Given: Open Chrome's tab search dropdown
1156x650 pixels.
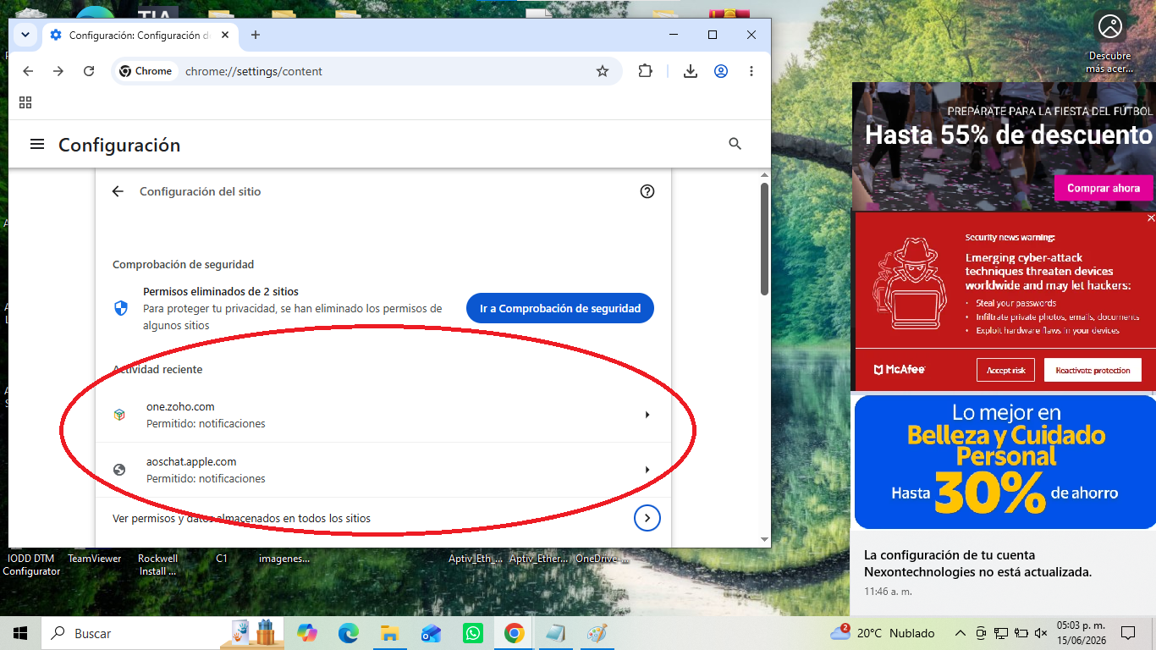Looking at the screenshot, I should coord(25,35).
